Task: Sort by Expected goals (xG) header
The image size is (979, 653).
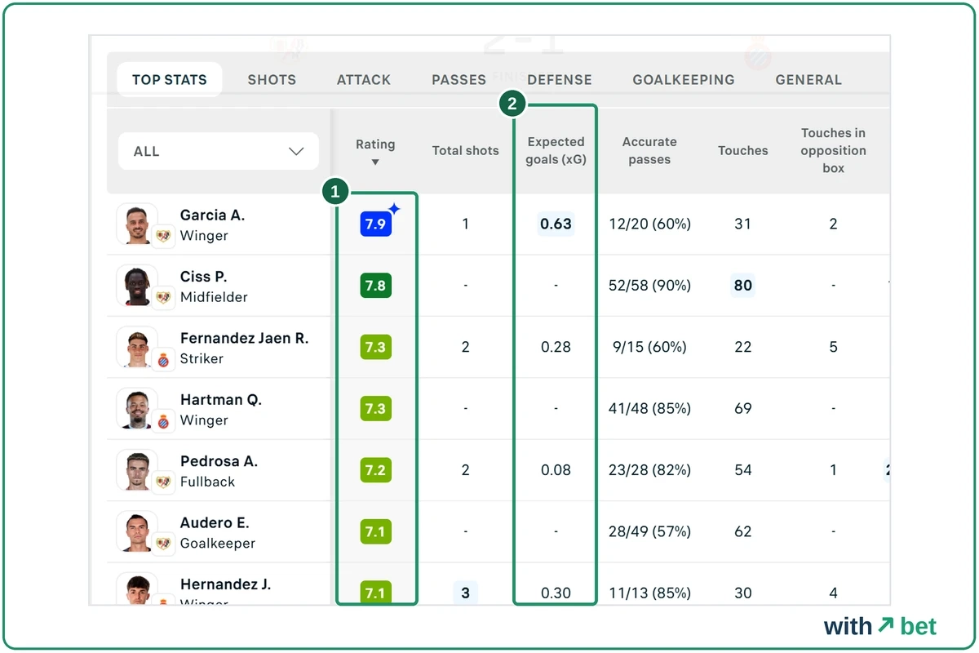Action: click(556, 151)
